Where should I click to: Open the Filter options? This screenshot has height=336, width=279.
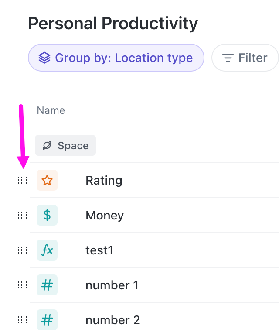coord(245,58)
